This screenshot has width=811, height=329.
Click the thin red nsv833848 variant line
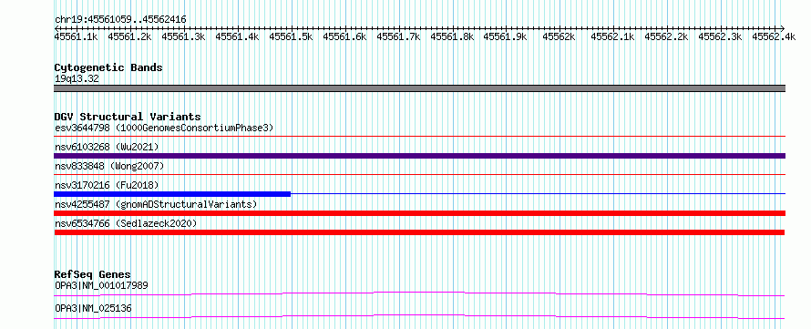[x=420, y=174]
